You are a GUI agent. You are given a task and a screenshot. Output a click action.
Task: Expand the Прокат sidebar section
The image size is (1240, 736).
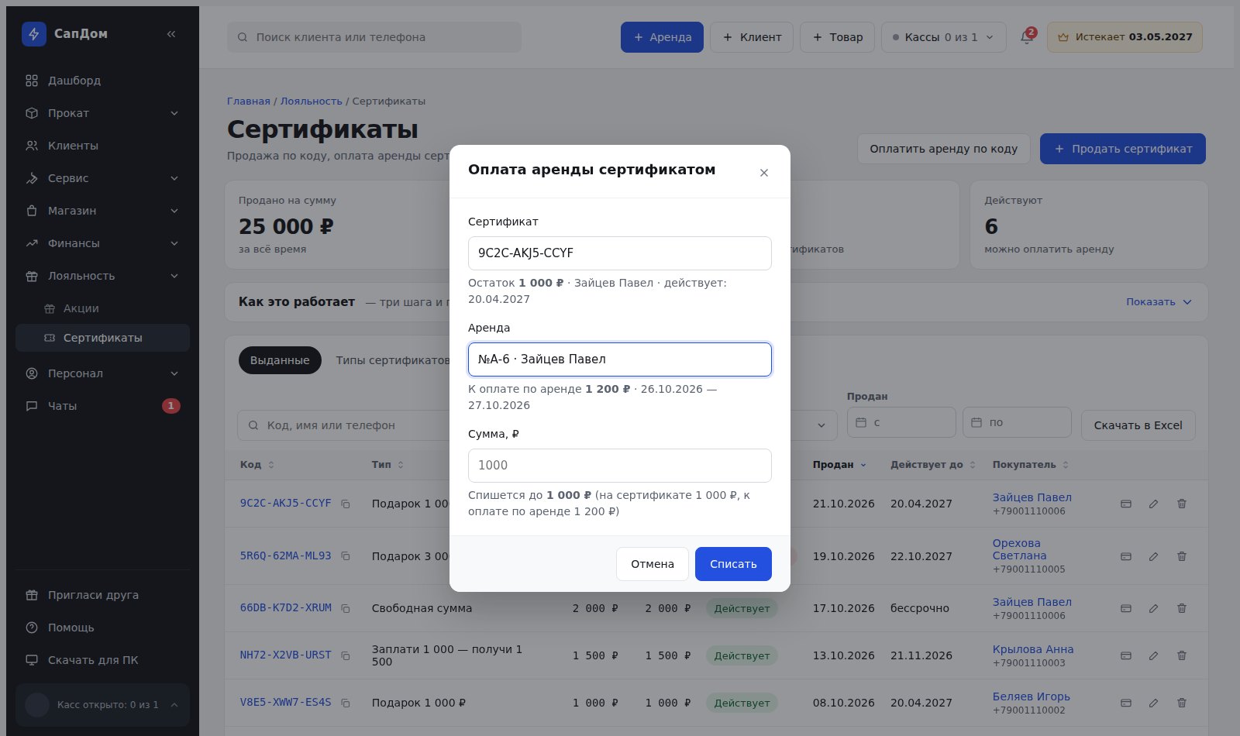(x=102, y=113)
